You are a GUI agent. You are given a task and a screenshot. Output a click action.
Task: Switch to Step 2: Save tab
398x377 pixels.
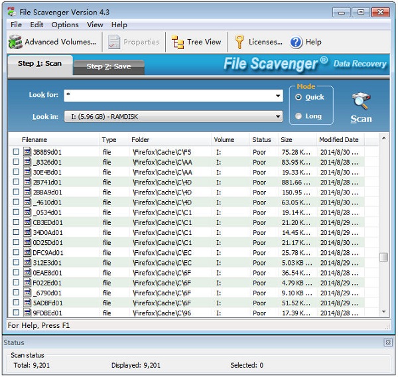[109, 66]
